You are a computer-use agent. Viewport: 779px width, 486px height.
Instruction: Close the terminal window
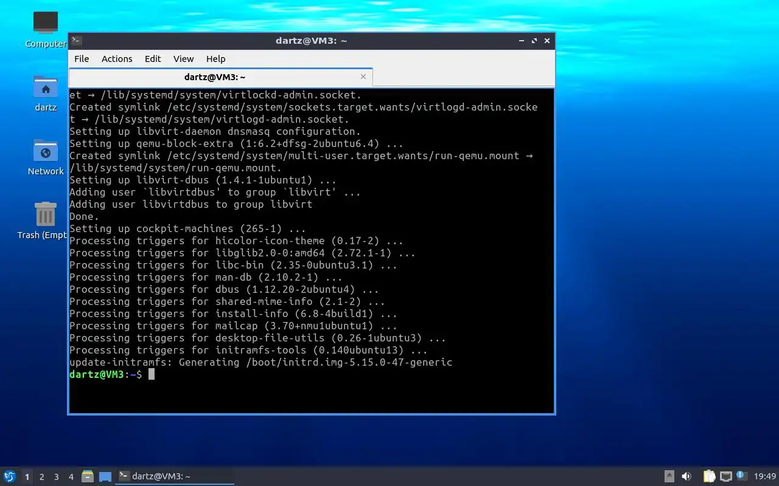[547, 41]
